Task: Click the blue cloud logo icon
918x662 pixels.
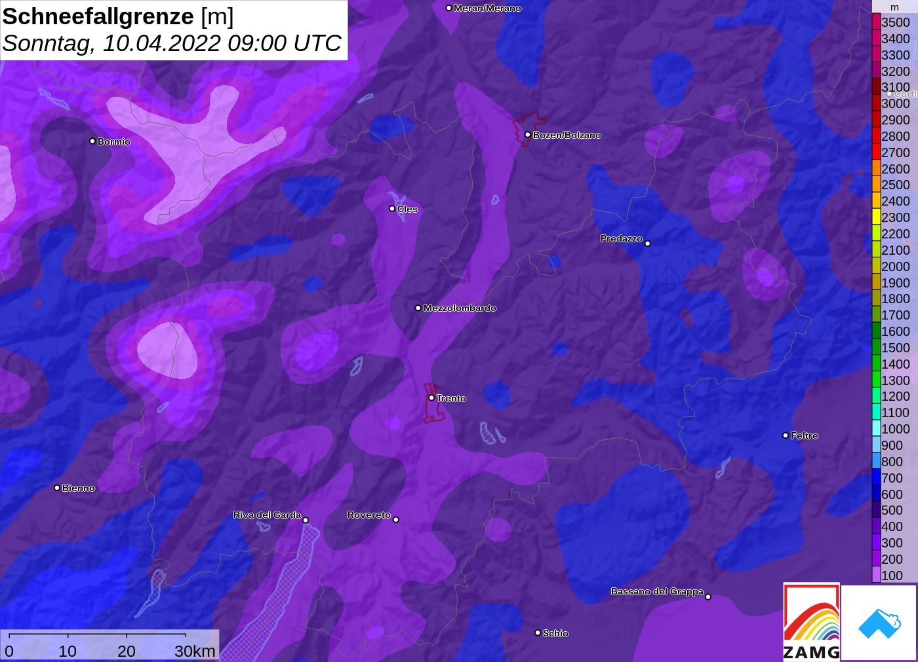Action: click(x=880, y=624)
